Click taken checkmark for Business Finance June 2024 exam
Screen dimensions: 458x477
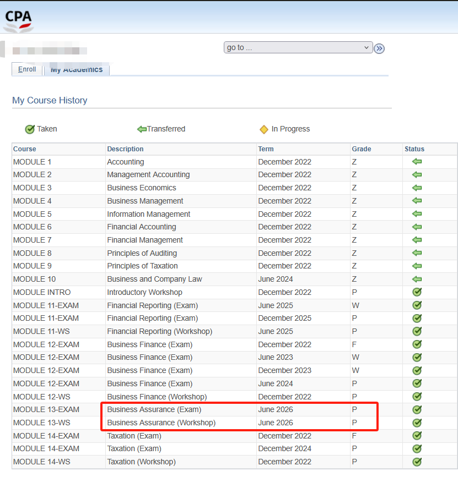(417, 383)
